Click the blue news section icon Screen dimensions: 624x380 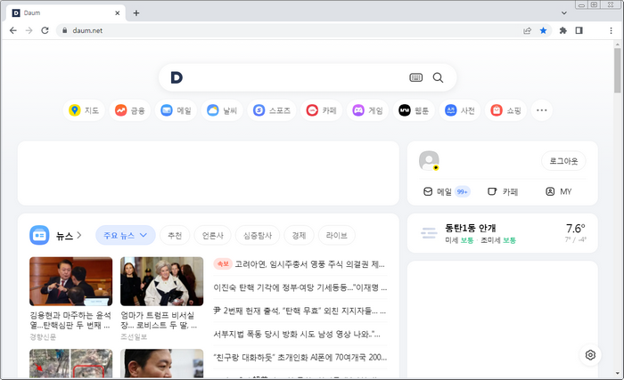[39, 235]
